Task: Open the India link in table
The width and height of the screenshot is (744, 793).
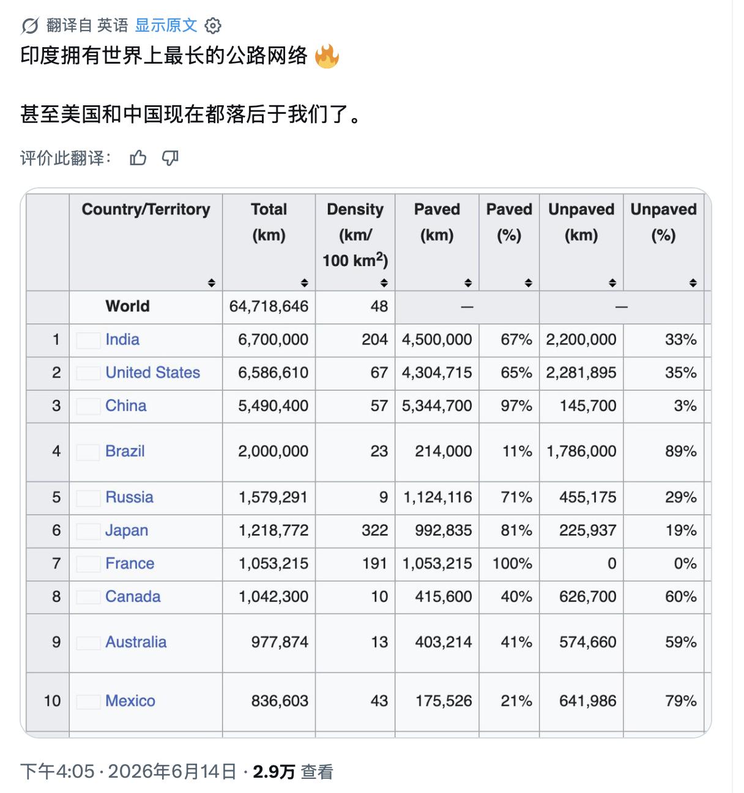Action: tap(122, 340)
